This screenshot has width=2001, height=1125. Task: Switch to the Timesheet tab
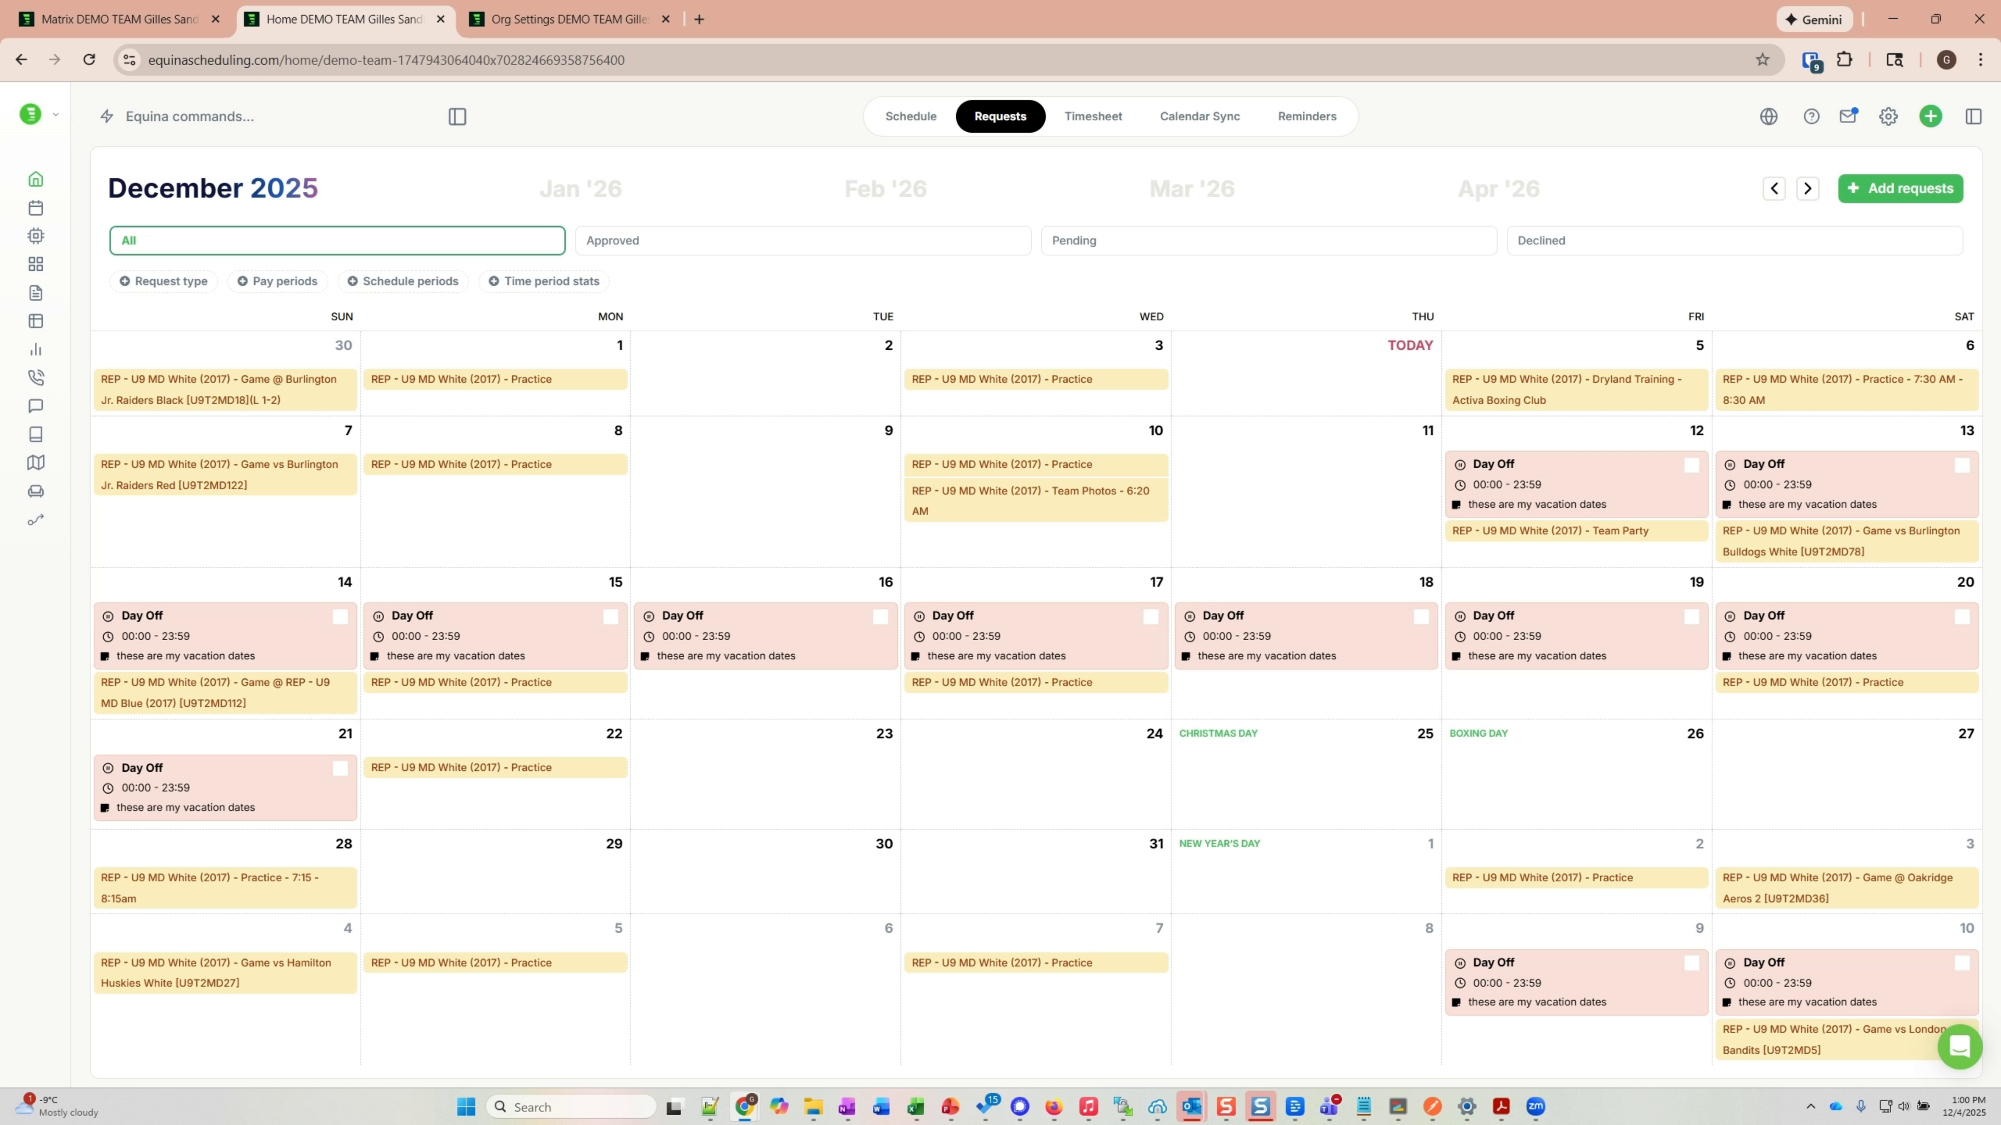pyautogui.click(x=1093, y=116)
